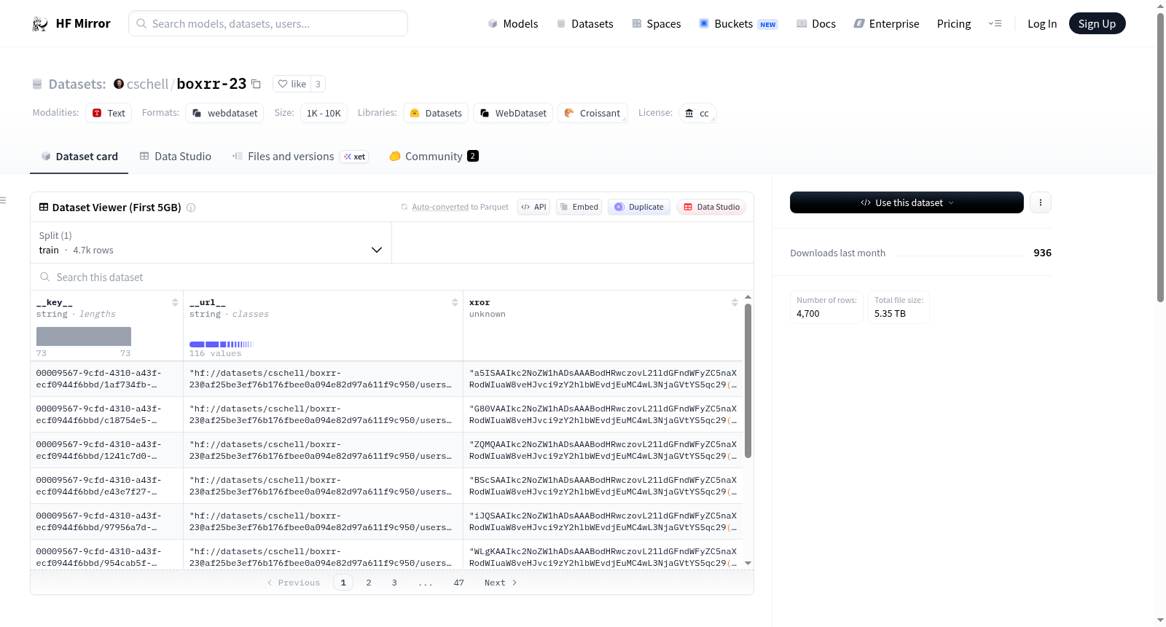Focus the Search this dataset field
The height and width of the screenshot is (627, 1166).
click(392, 277)
